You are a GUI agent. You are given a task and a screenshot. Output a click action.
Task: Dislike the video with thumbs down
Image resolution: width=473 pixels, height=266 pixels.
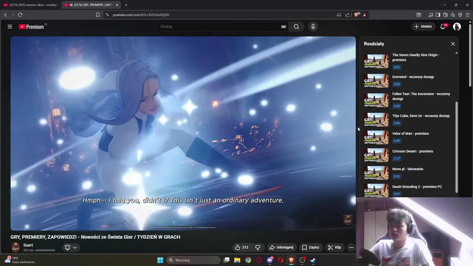[258, 247]
